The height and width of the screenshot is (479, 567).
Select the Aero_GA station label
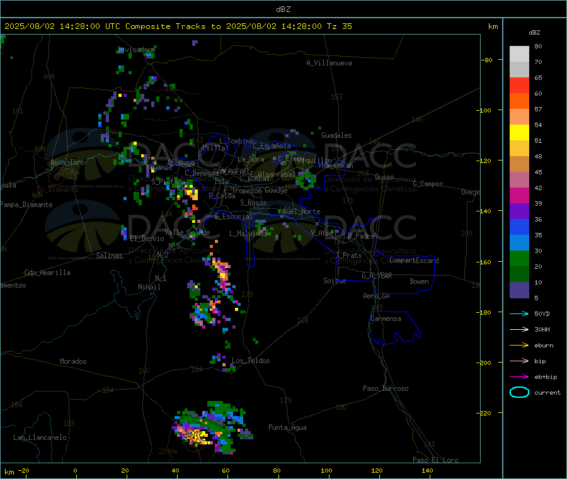376,296
